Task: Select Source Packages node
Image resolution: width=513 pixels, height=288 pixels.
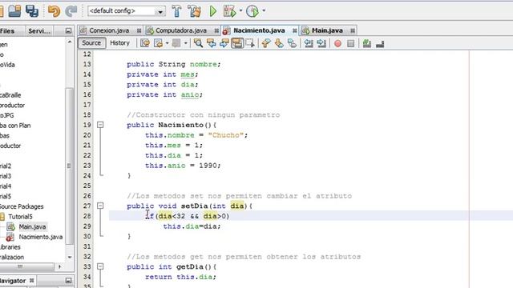Action: (x=22, y=206)
